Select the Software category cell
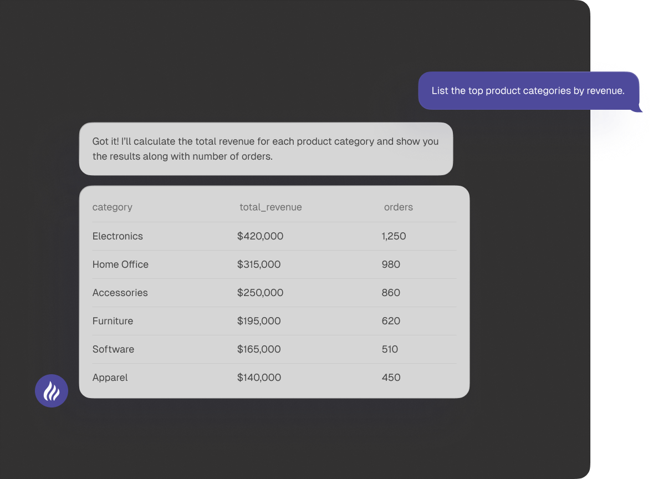This screenshot has width=663, height=479. [113, 349]
